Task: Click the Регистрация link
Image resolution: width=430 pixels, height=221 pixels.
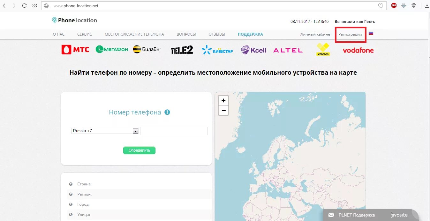Action: (x=350, y=34)
